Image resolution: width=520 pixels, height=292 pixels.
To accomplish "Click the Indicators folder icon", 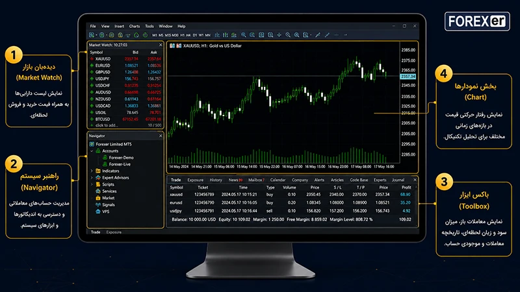I will (x=98, y=171).
